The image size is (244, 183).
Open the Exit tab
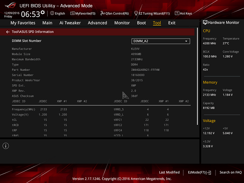(172, 23)
